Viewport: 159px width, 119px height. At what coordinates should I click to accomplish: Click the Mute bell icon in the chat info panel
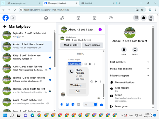click(124, 50)
